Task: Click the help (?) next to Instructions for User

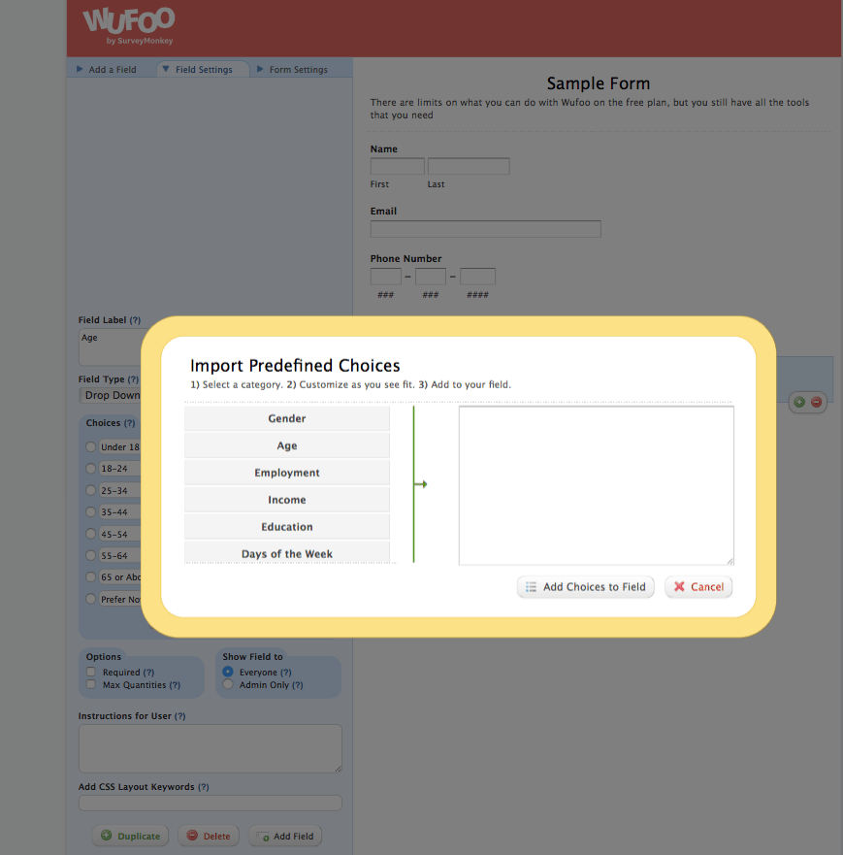Action: 180,716
